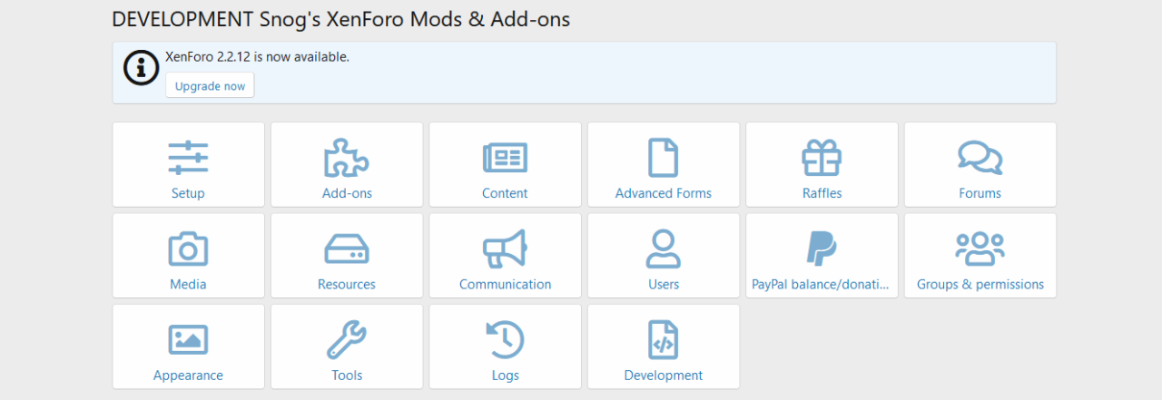Click the Appearance picture icon
Image resolution: width=1162 pixels, height=400 pixels.
tap(188, 339)
